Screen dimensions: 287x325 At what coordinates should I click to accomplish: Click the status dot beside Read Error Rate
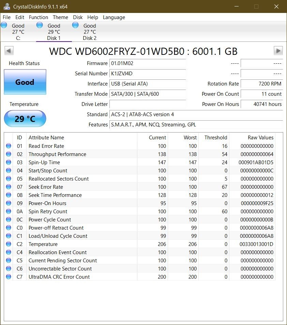click(8, 146)
